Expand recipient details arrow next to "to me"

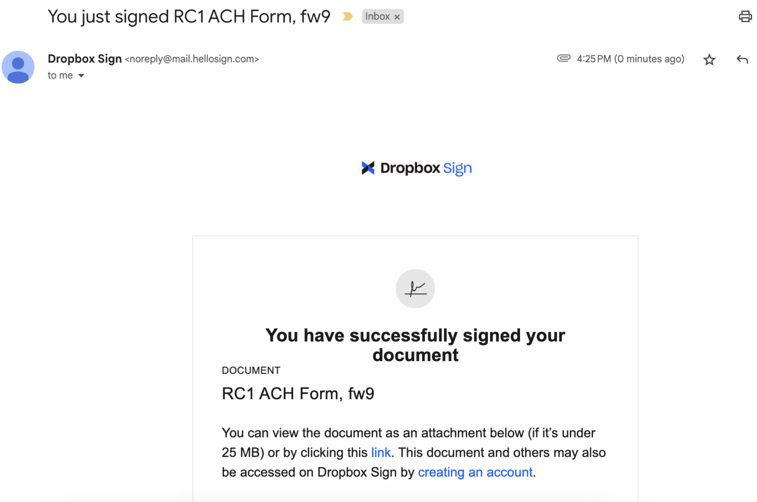pyautogui.click(x=81, y=76)
